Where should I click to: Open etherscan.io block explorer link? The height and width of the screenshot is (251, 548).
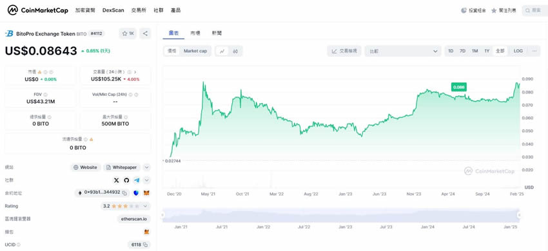click(134, 219)
